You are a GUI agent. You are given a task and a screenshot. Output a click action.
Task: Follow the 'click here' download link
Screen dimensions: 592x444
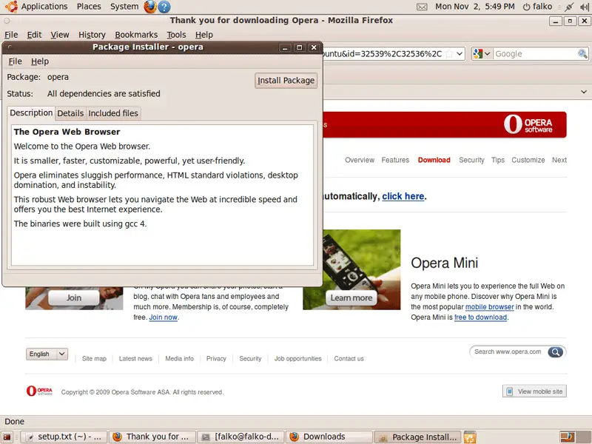click(403, 196)
